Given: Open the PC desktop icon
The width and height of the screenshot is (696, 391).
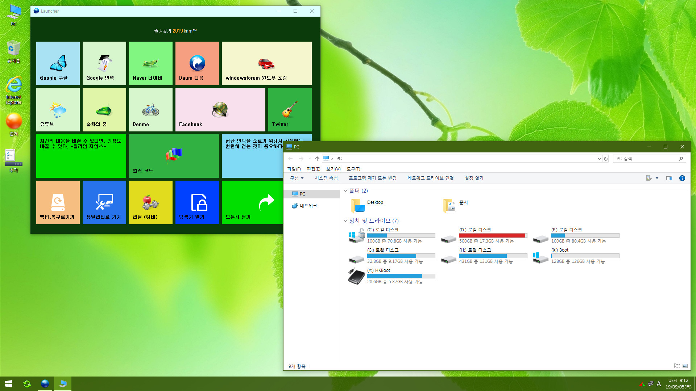Looking at the screenshot, I should 13,15.
